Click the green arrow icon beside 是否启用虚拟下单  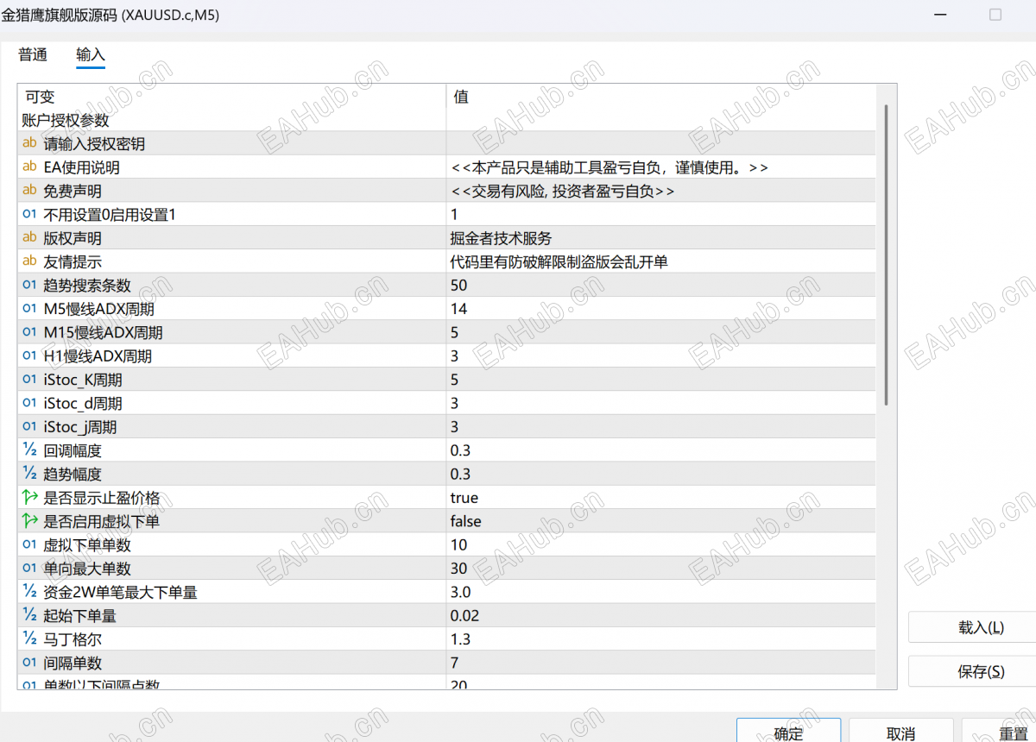tap(29, 521)
